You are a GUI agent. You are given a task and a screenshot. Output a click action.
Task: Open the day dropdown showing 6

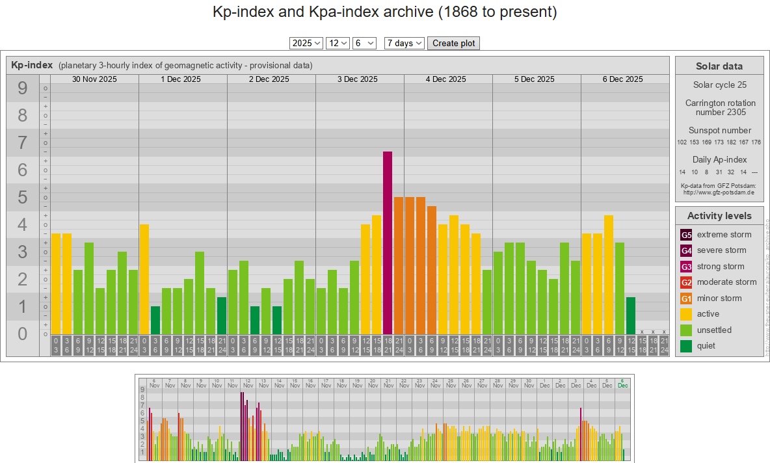pos(365,43)
